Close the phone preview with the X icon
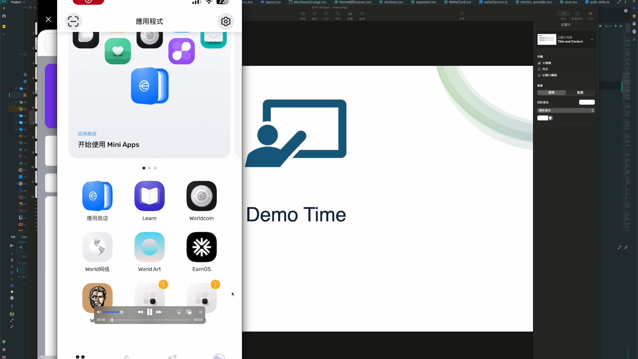Image resolution: width=638 pixels, height=359 pixels. (x=49, y=19)
